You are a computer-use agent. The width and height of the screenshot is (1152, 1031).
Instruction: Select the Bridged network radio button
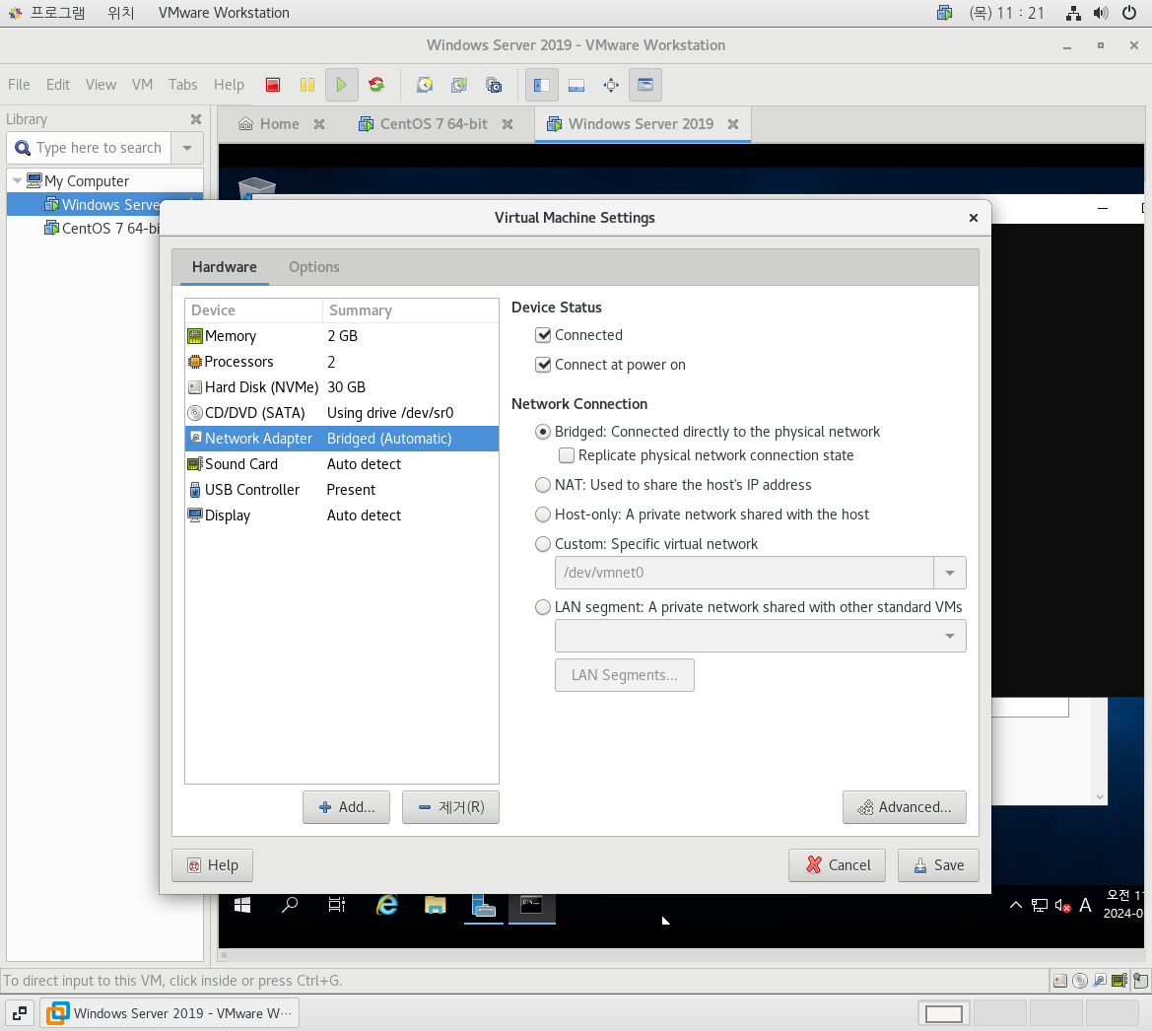coord(543,432)
